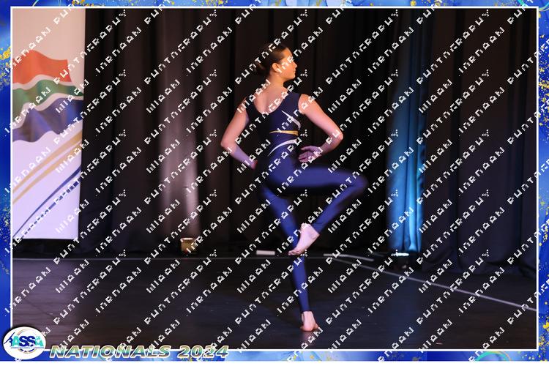The image size is (549, 366).
Task: Click the ASSA round logo badge
Action: (24, 343)
